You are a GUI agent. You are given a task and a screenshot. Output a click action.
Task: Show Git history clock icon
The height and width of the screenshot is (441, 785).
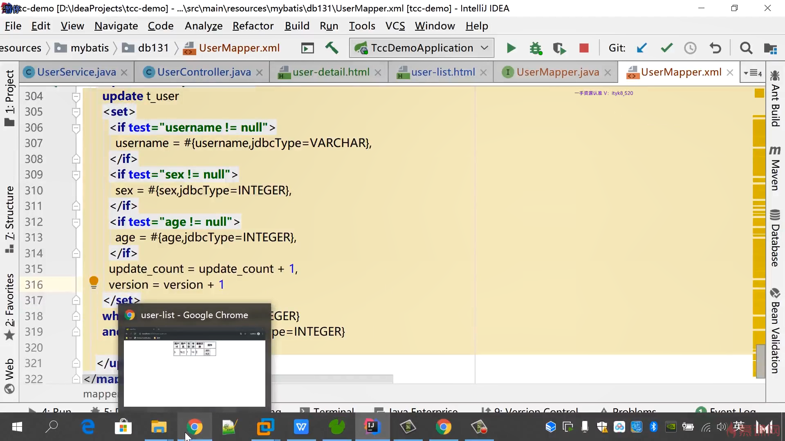pyautogui.click(x=690, y=48)
